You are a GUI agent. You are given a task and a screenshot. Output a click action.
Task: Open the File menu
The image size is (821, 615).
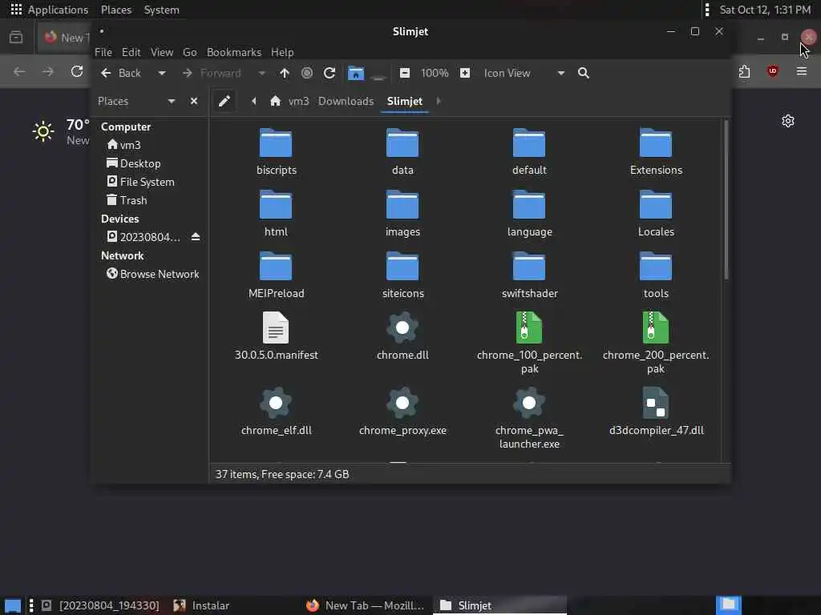click(x=103, y=52)
